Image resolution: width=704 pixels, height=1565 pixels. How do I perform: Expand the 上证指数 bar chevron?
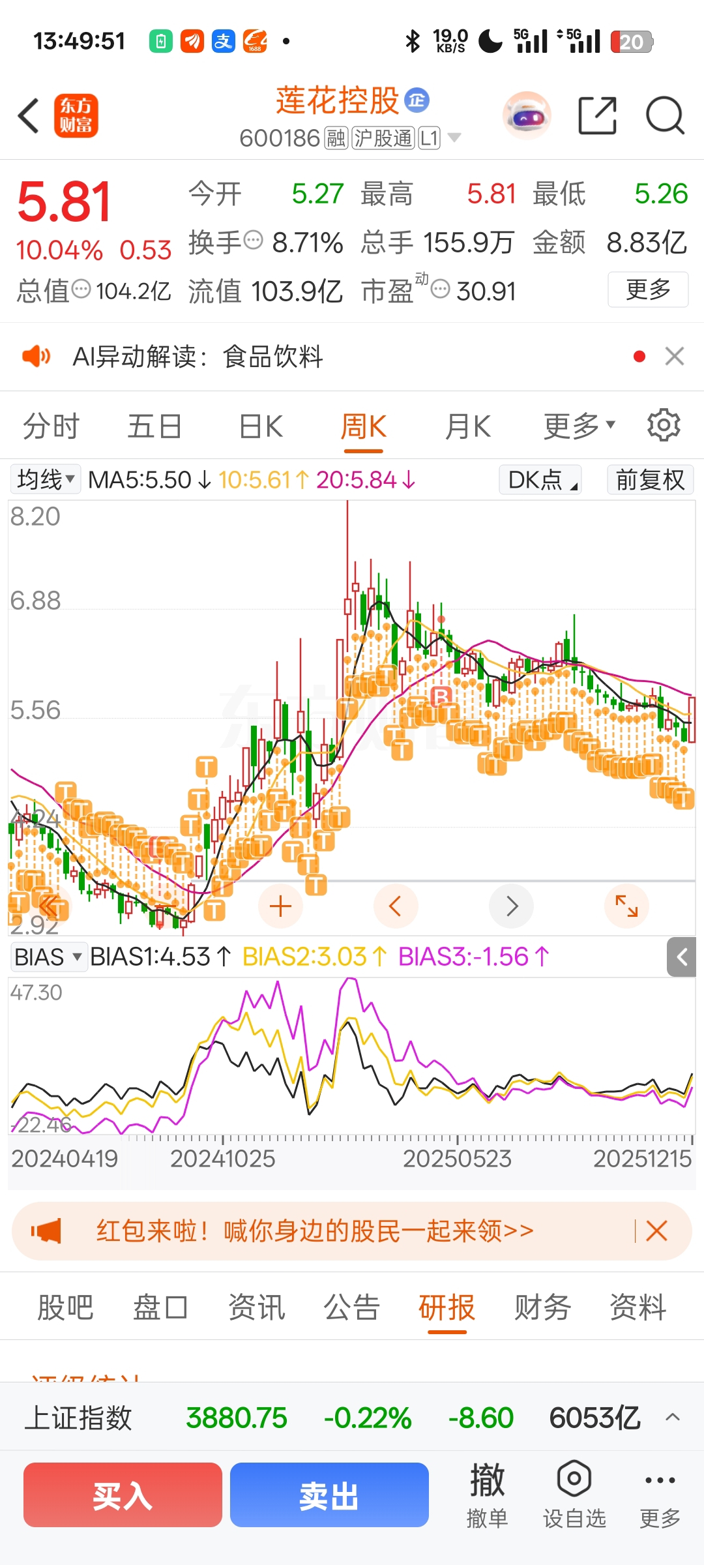coord(673,1417)
